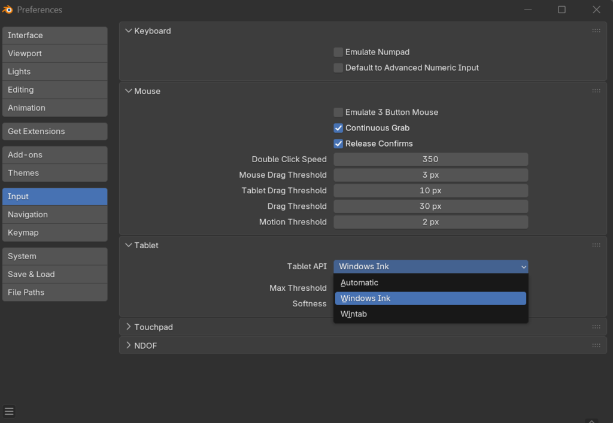Open the Keymap preferences section

[54, 233]
